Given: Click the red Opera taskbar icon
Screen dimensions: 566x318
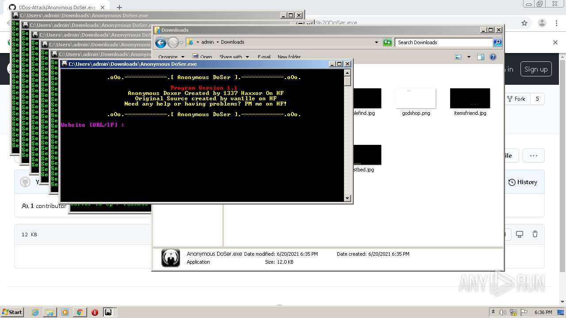Looking at the screenshot, I should click(x=95, y=312).
